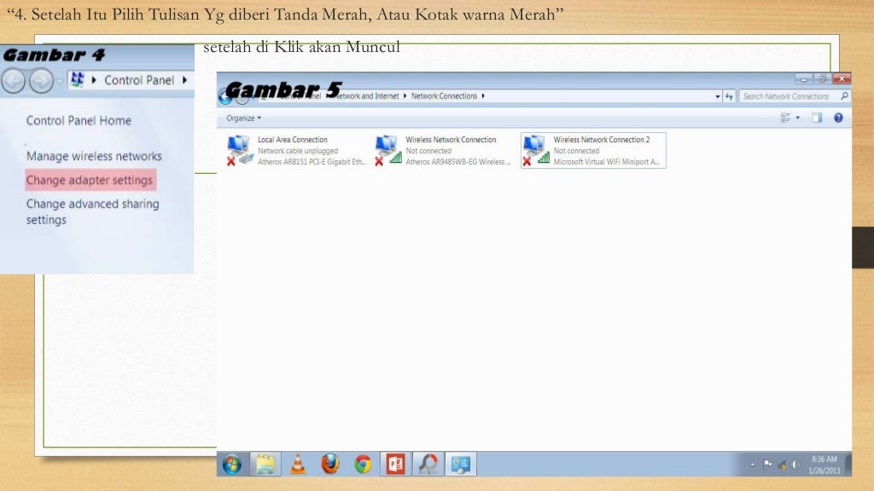Open Control Panel Home link
Screen dimensions: 874x491
[79, 120]
